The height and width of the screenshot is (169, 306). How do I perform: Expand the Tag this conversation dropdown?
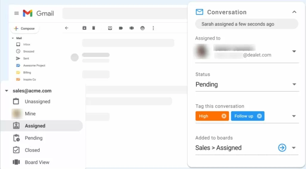(294, 116)
